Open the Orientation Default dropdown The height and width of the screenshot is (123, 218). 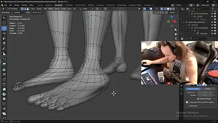18,13
